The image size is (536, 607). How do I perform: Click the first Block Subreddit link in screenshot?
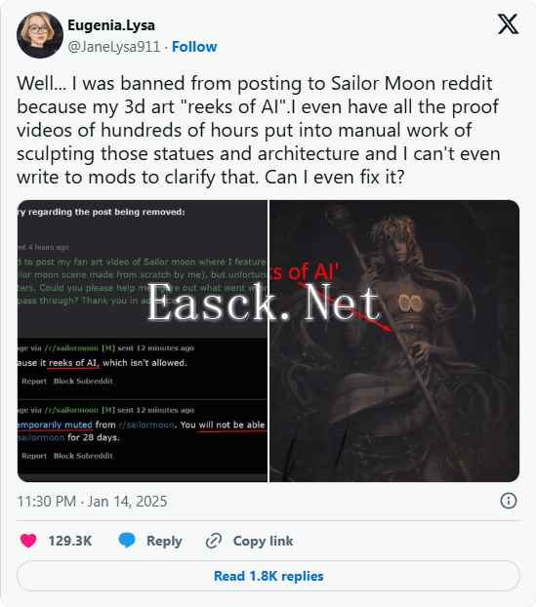83,382
